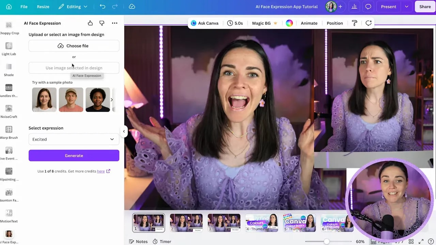Select the man with cap sample photo

[71, 100]
